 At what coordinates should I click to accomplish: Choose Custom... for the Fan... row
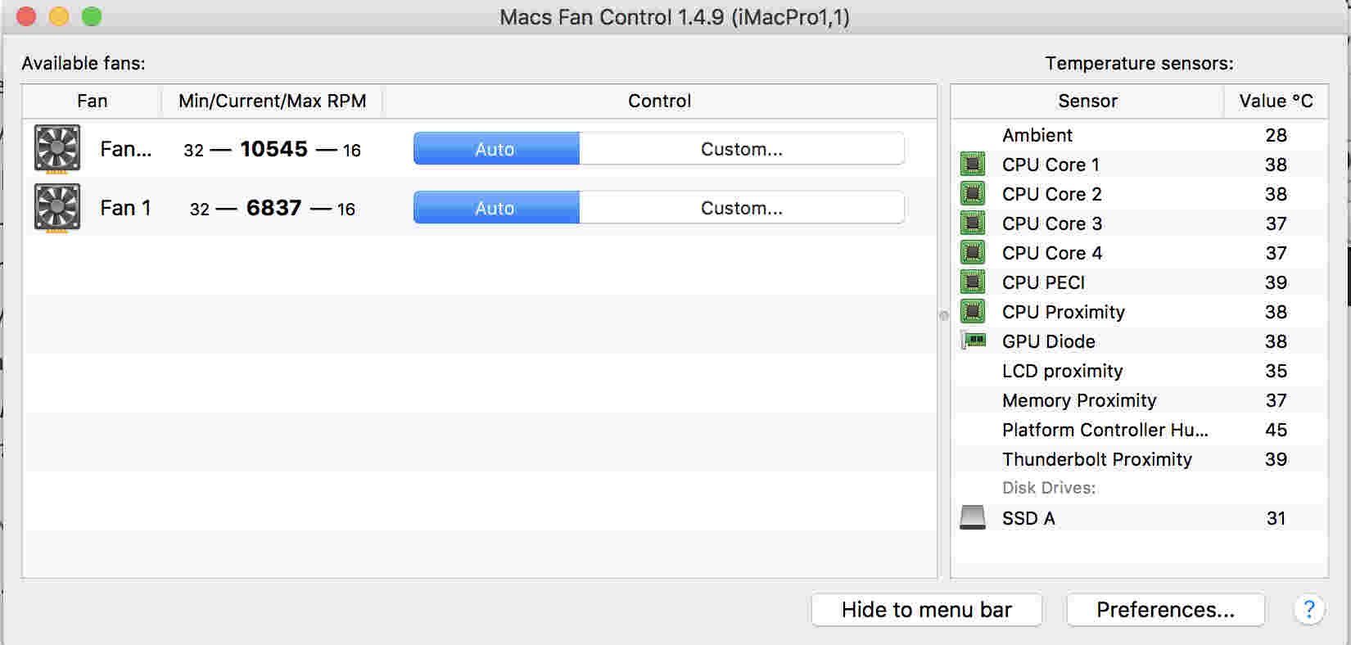pyautogui.click(x=742, y=149)
